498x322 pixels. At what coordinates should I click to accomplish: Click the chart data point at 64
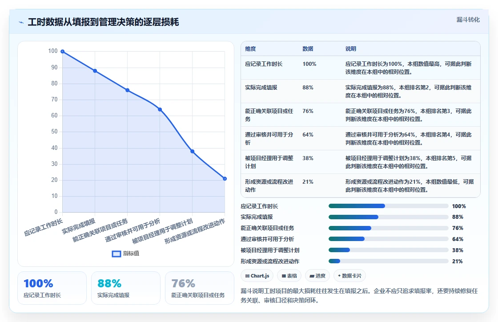click(x=160, y=109)
